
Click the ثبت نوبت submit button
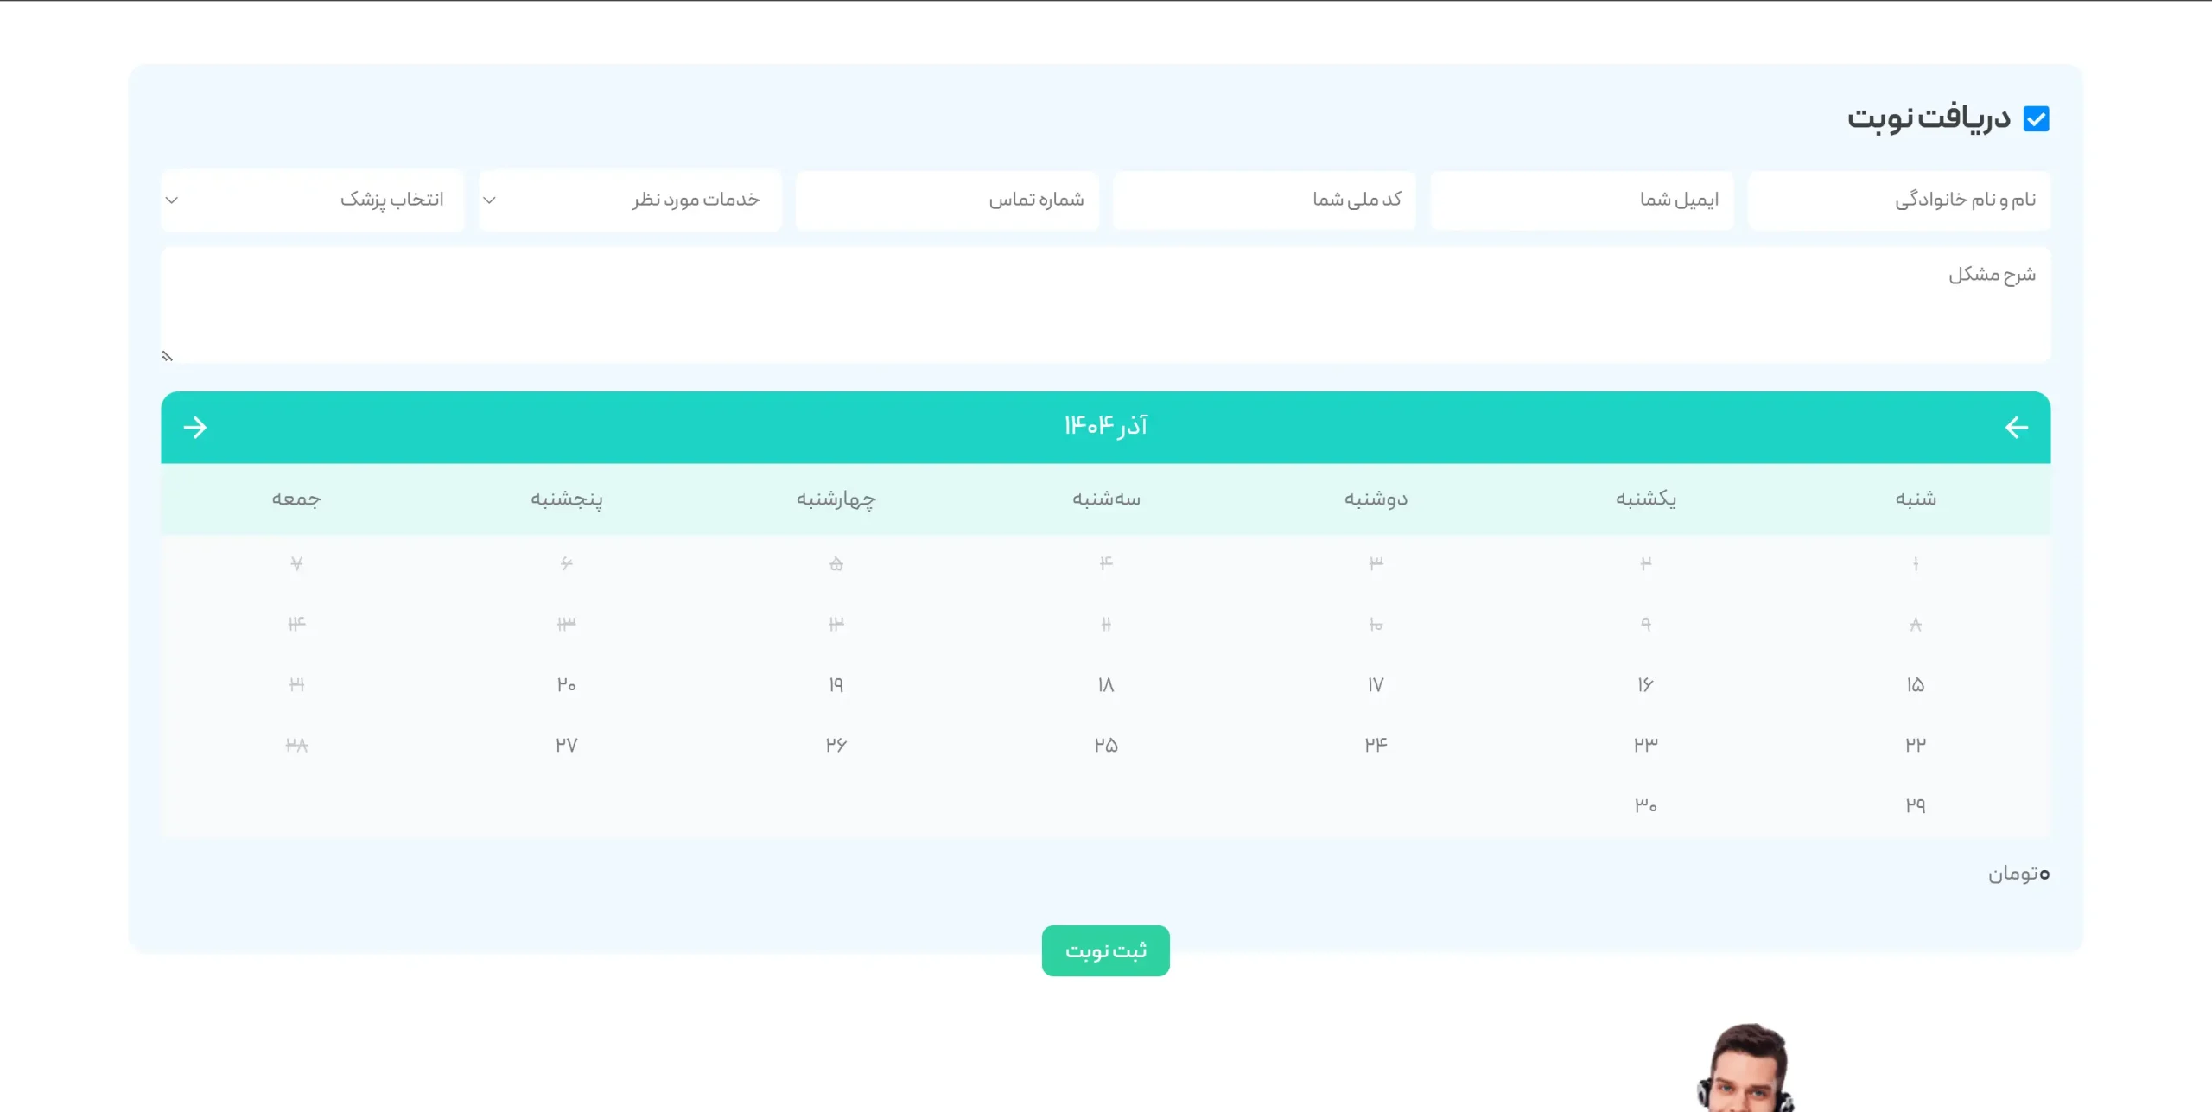tap(1106, 950)
